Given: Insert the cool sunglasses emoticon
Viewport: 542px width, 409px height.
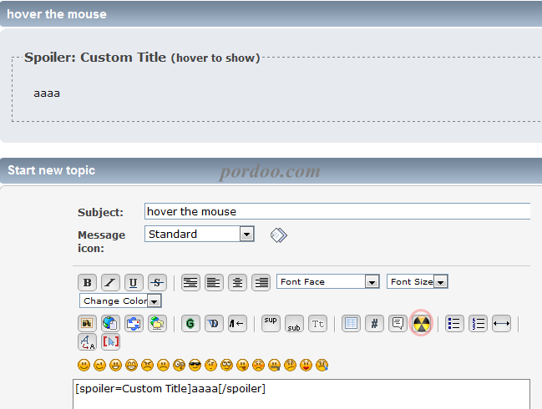Looking at the screenshot, I should 195,365.
